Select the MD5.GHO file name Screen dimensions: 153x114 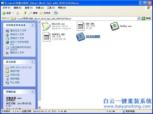click(90, 24)
